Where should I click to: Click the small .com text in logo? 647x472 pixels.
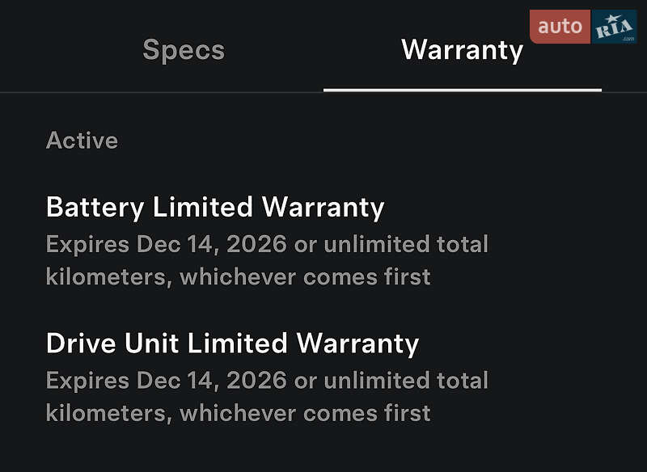(x=628, y=38)
